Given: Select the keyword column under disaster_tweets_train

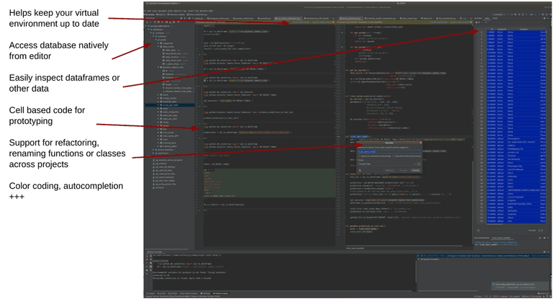Looking at the screenshot, I should 170,74.
